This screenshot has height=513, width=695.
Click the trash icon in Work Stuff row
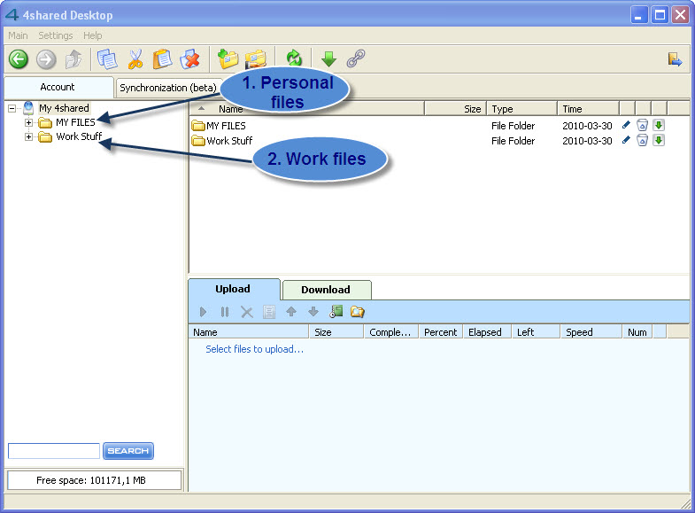(642, 140)
